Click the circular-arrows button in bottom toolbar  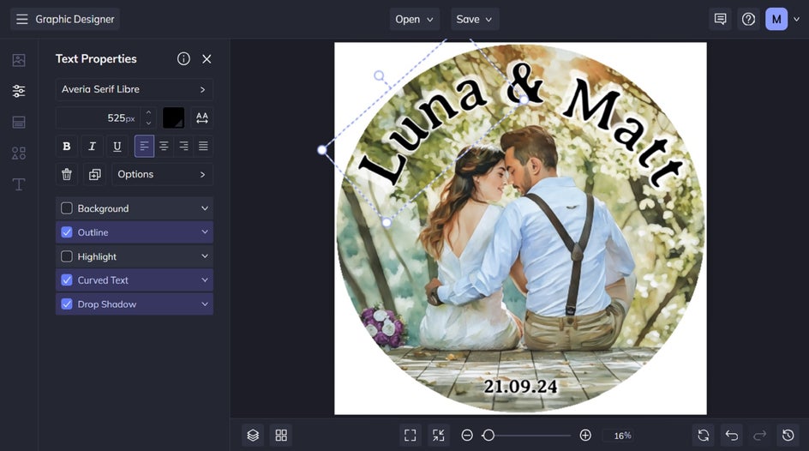click(704, 436)
